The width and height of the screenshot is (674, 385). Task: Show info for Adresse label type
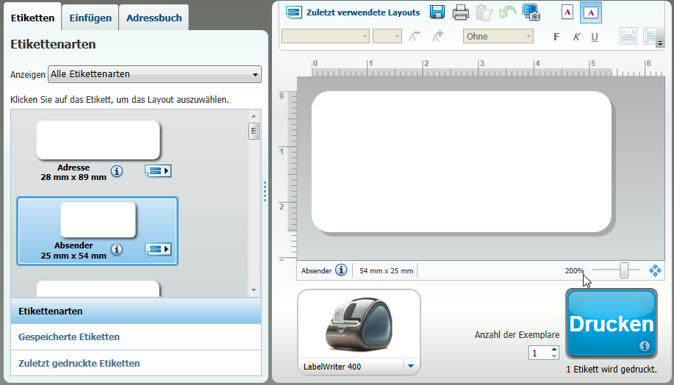116,171
